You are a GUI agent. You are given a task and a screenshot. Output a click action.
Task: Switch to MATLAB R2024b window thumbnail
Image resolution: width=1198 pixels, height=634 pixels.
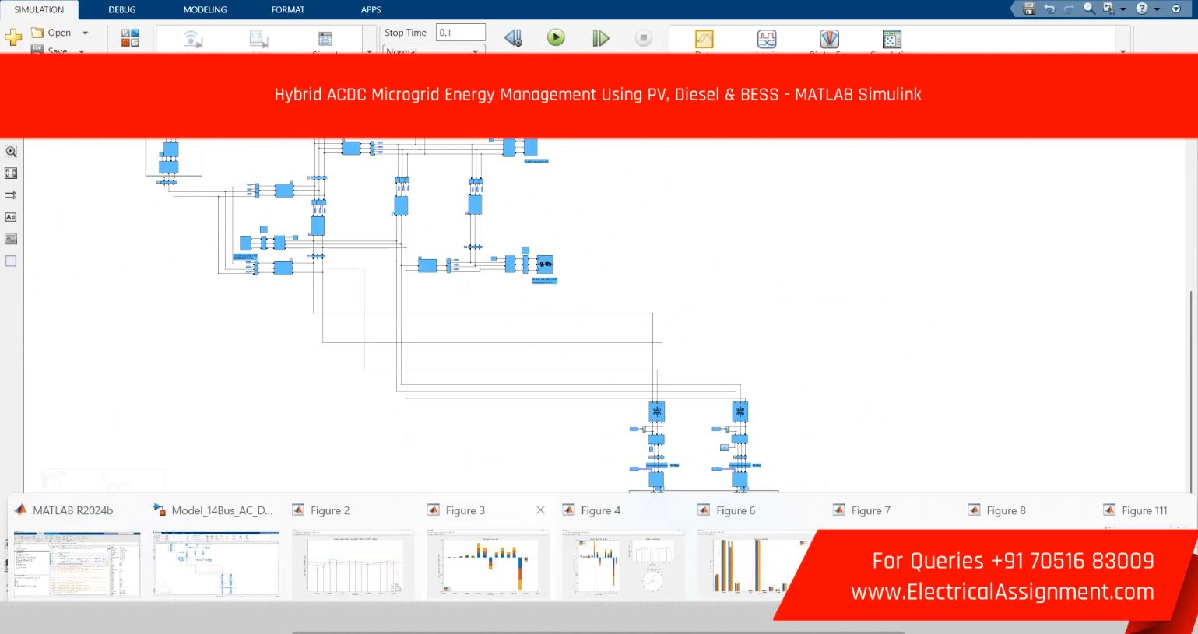[x=76, y=565]
